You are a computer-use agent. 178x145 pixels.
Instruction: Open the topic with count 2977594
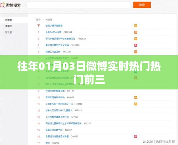(x=54, y=32)
